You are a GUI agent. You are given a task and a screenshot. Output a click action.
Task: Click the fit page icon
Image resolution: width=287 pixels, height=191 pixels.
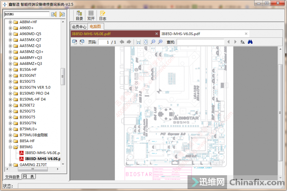point(145,42)
